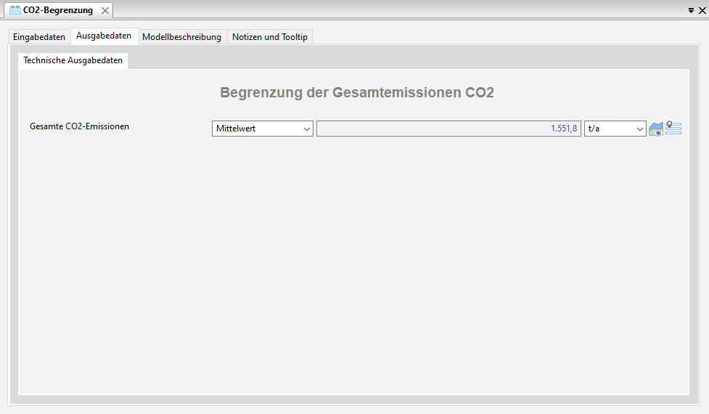Screen dimensions: 709x414
Task: Click the chevron arrow beside Mittelwert
Action: 306,129
